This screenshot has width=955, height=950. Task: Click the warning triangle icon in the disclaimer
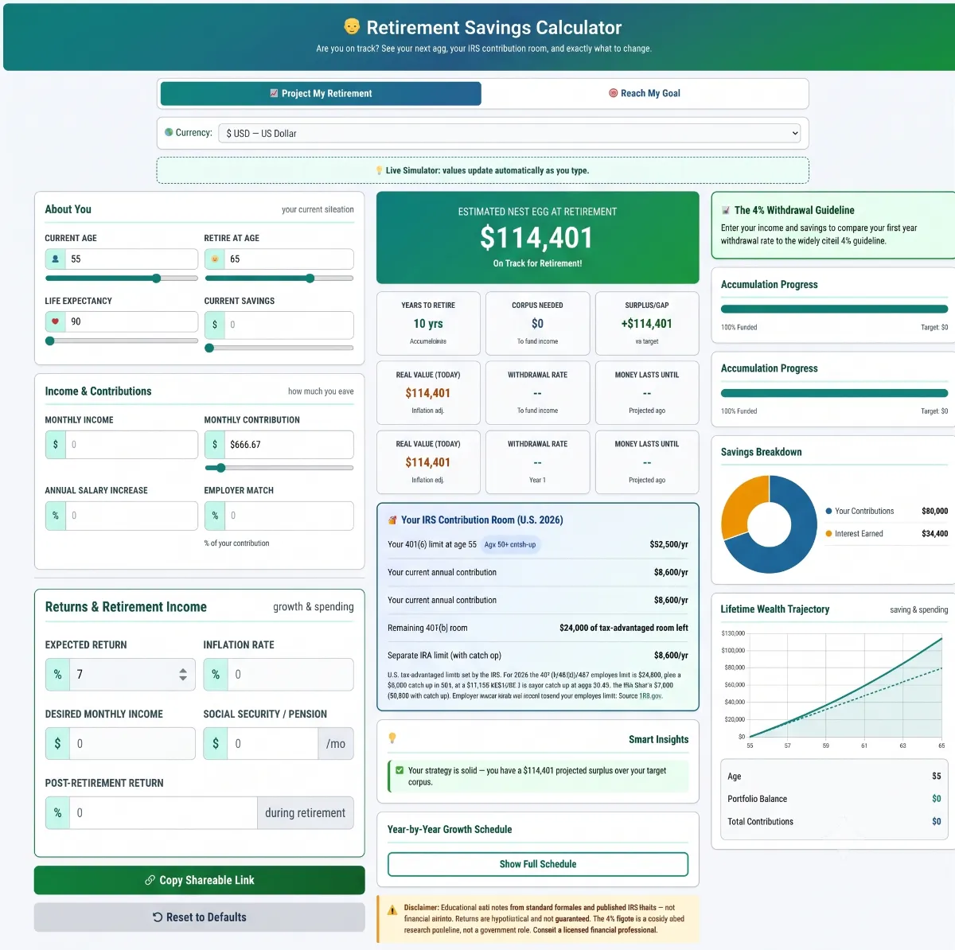(x=392, y=910)
